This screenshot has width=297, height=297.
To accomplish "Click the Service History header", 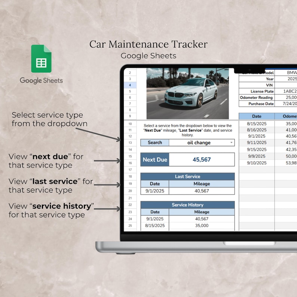I will click(187, 205).
